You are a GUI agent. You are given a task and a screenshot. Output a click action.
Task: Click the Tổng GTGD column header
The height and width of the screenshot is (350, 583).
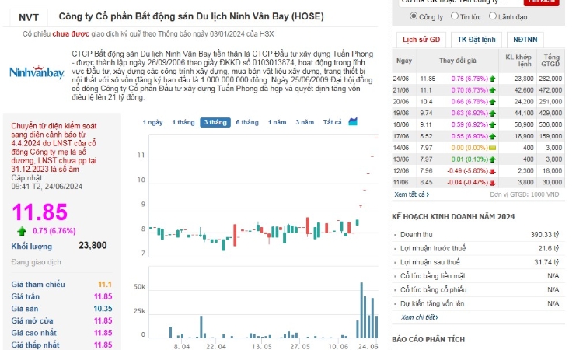550,60
